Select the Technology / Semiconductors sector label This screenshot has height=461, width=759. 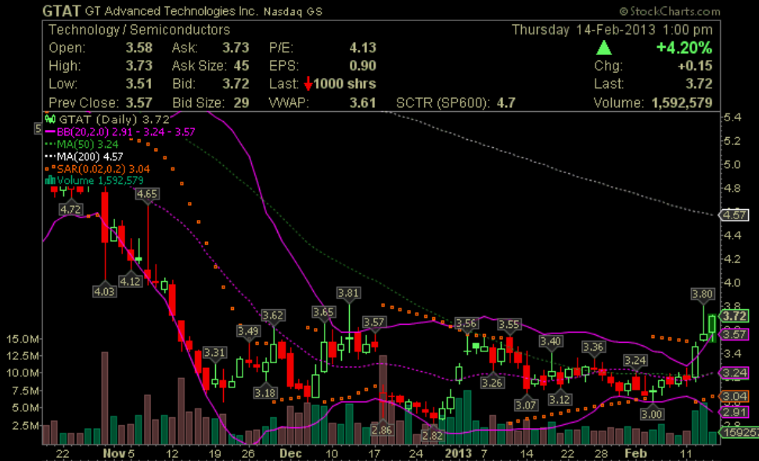click(139, 30)
